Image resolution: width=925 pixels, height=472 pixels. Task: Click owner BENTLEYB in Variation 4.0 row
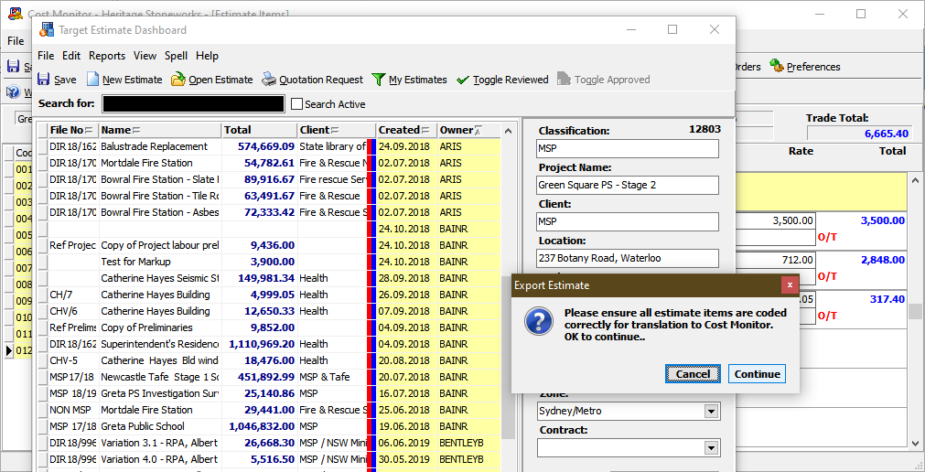[x=461, y=459]
